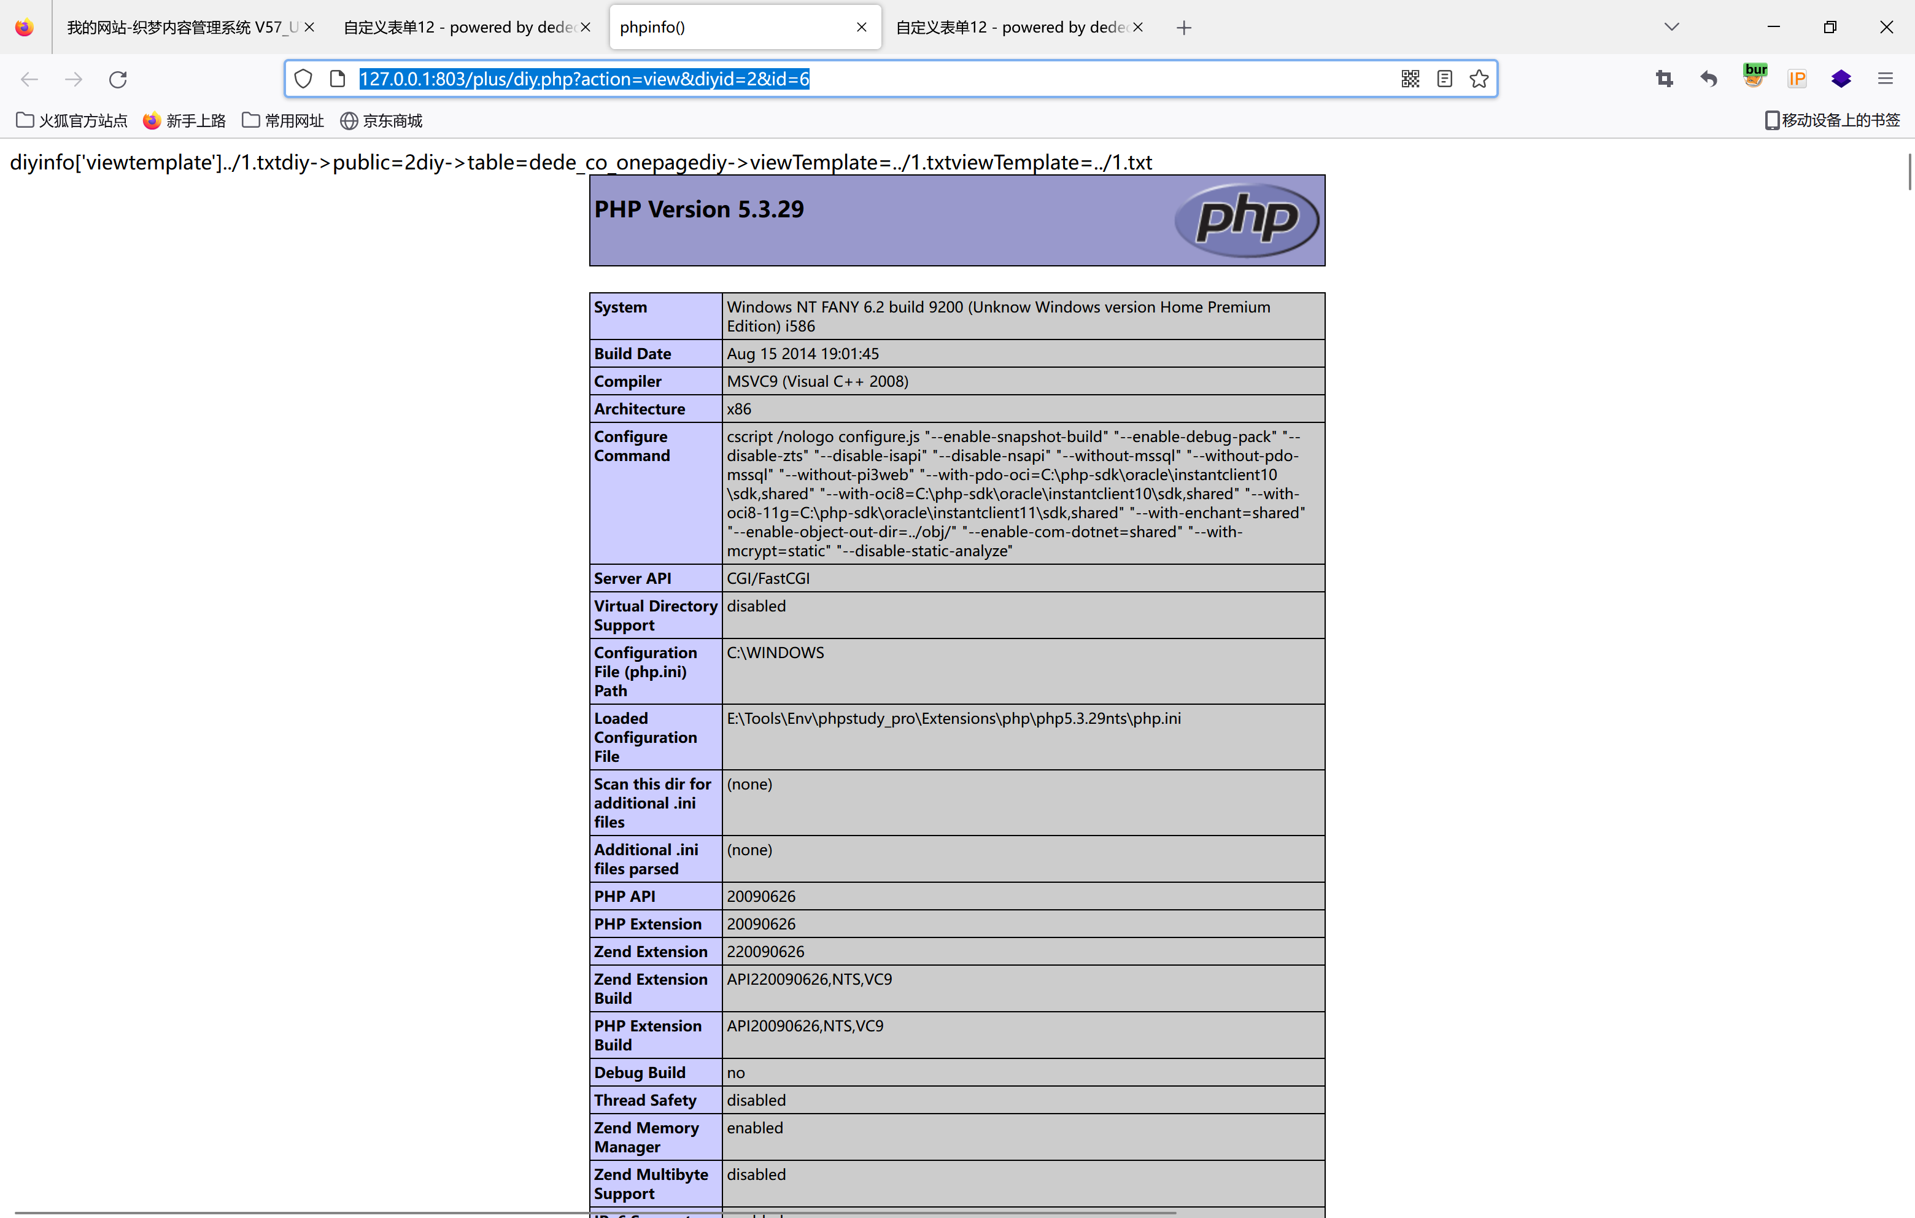The width and height of the screenshot is (1915, 1218).
Task: Open the 常用网址 bookmarks folder
Action: click(283, 120)
